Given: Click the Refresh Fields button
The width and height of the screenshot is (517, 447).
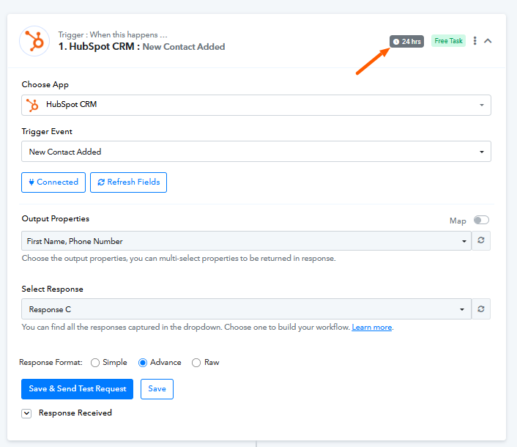Looking at the screenshot, I should coord(128,182).
